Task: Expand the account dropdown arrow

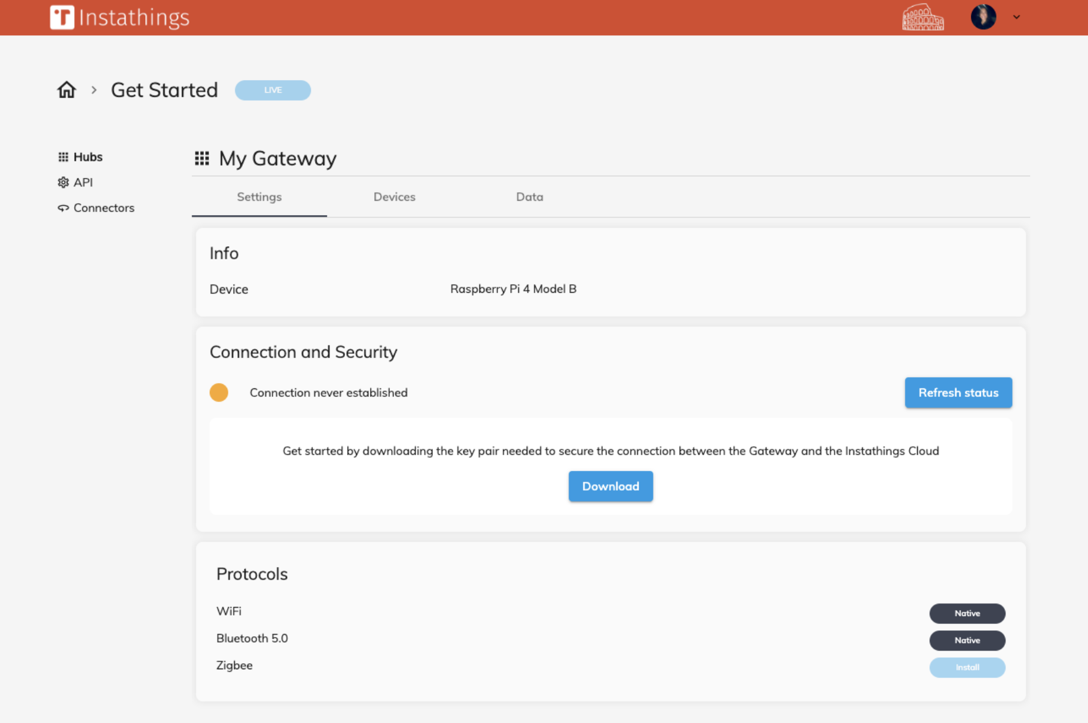Action: coord(1016,17)
